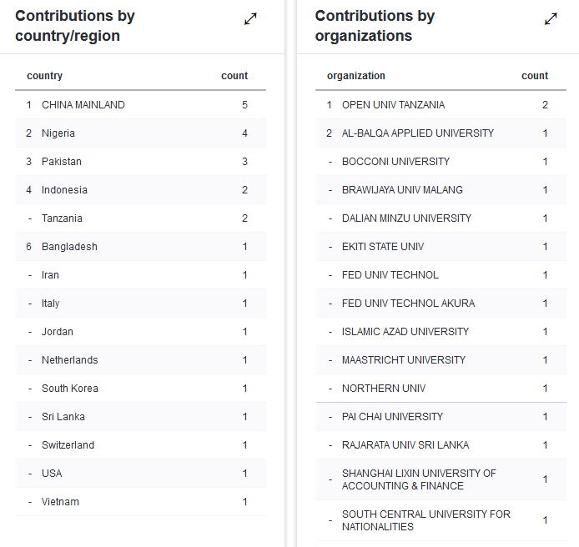Expand the Contributions by country/region panel

(x=250, y=19)
